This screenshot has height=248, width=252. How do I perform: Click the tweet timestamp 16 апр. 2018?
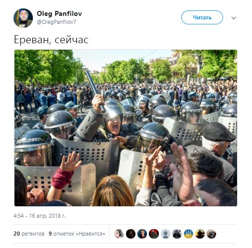click(x=39, y=216)
